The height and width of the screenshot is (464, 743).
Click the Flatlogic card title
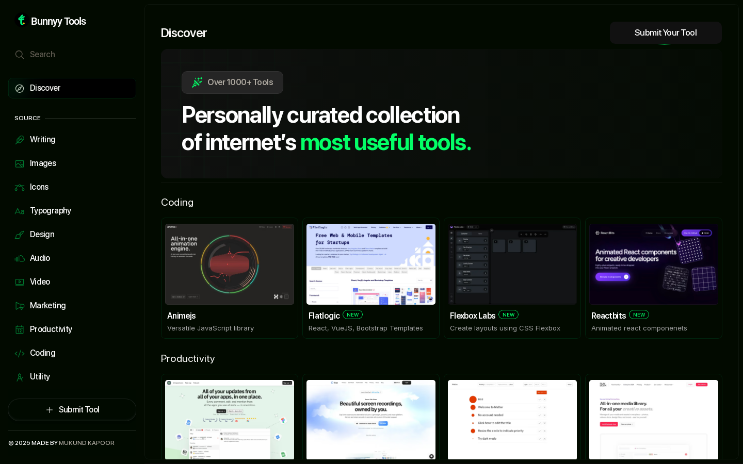point(324,316)
